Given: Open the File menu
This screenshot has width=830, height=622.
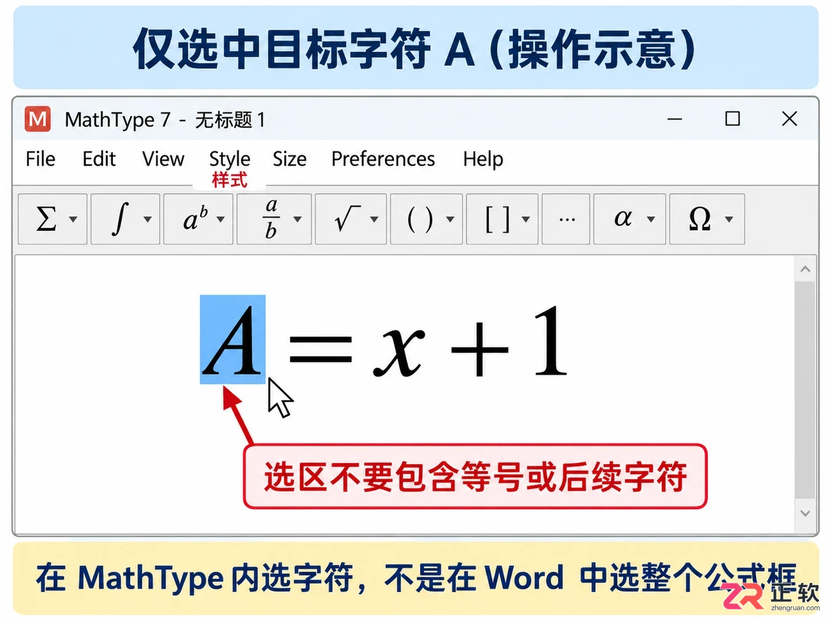Looking at the screenshot, I should [40, 159].
